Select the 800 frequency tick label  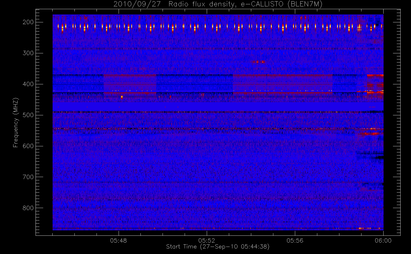point(28,208)
